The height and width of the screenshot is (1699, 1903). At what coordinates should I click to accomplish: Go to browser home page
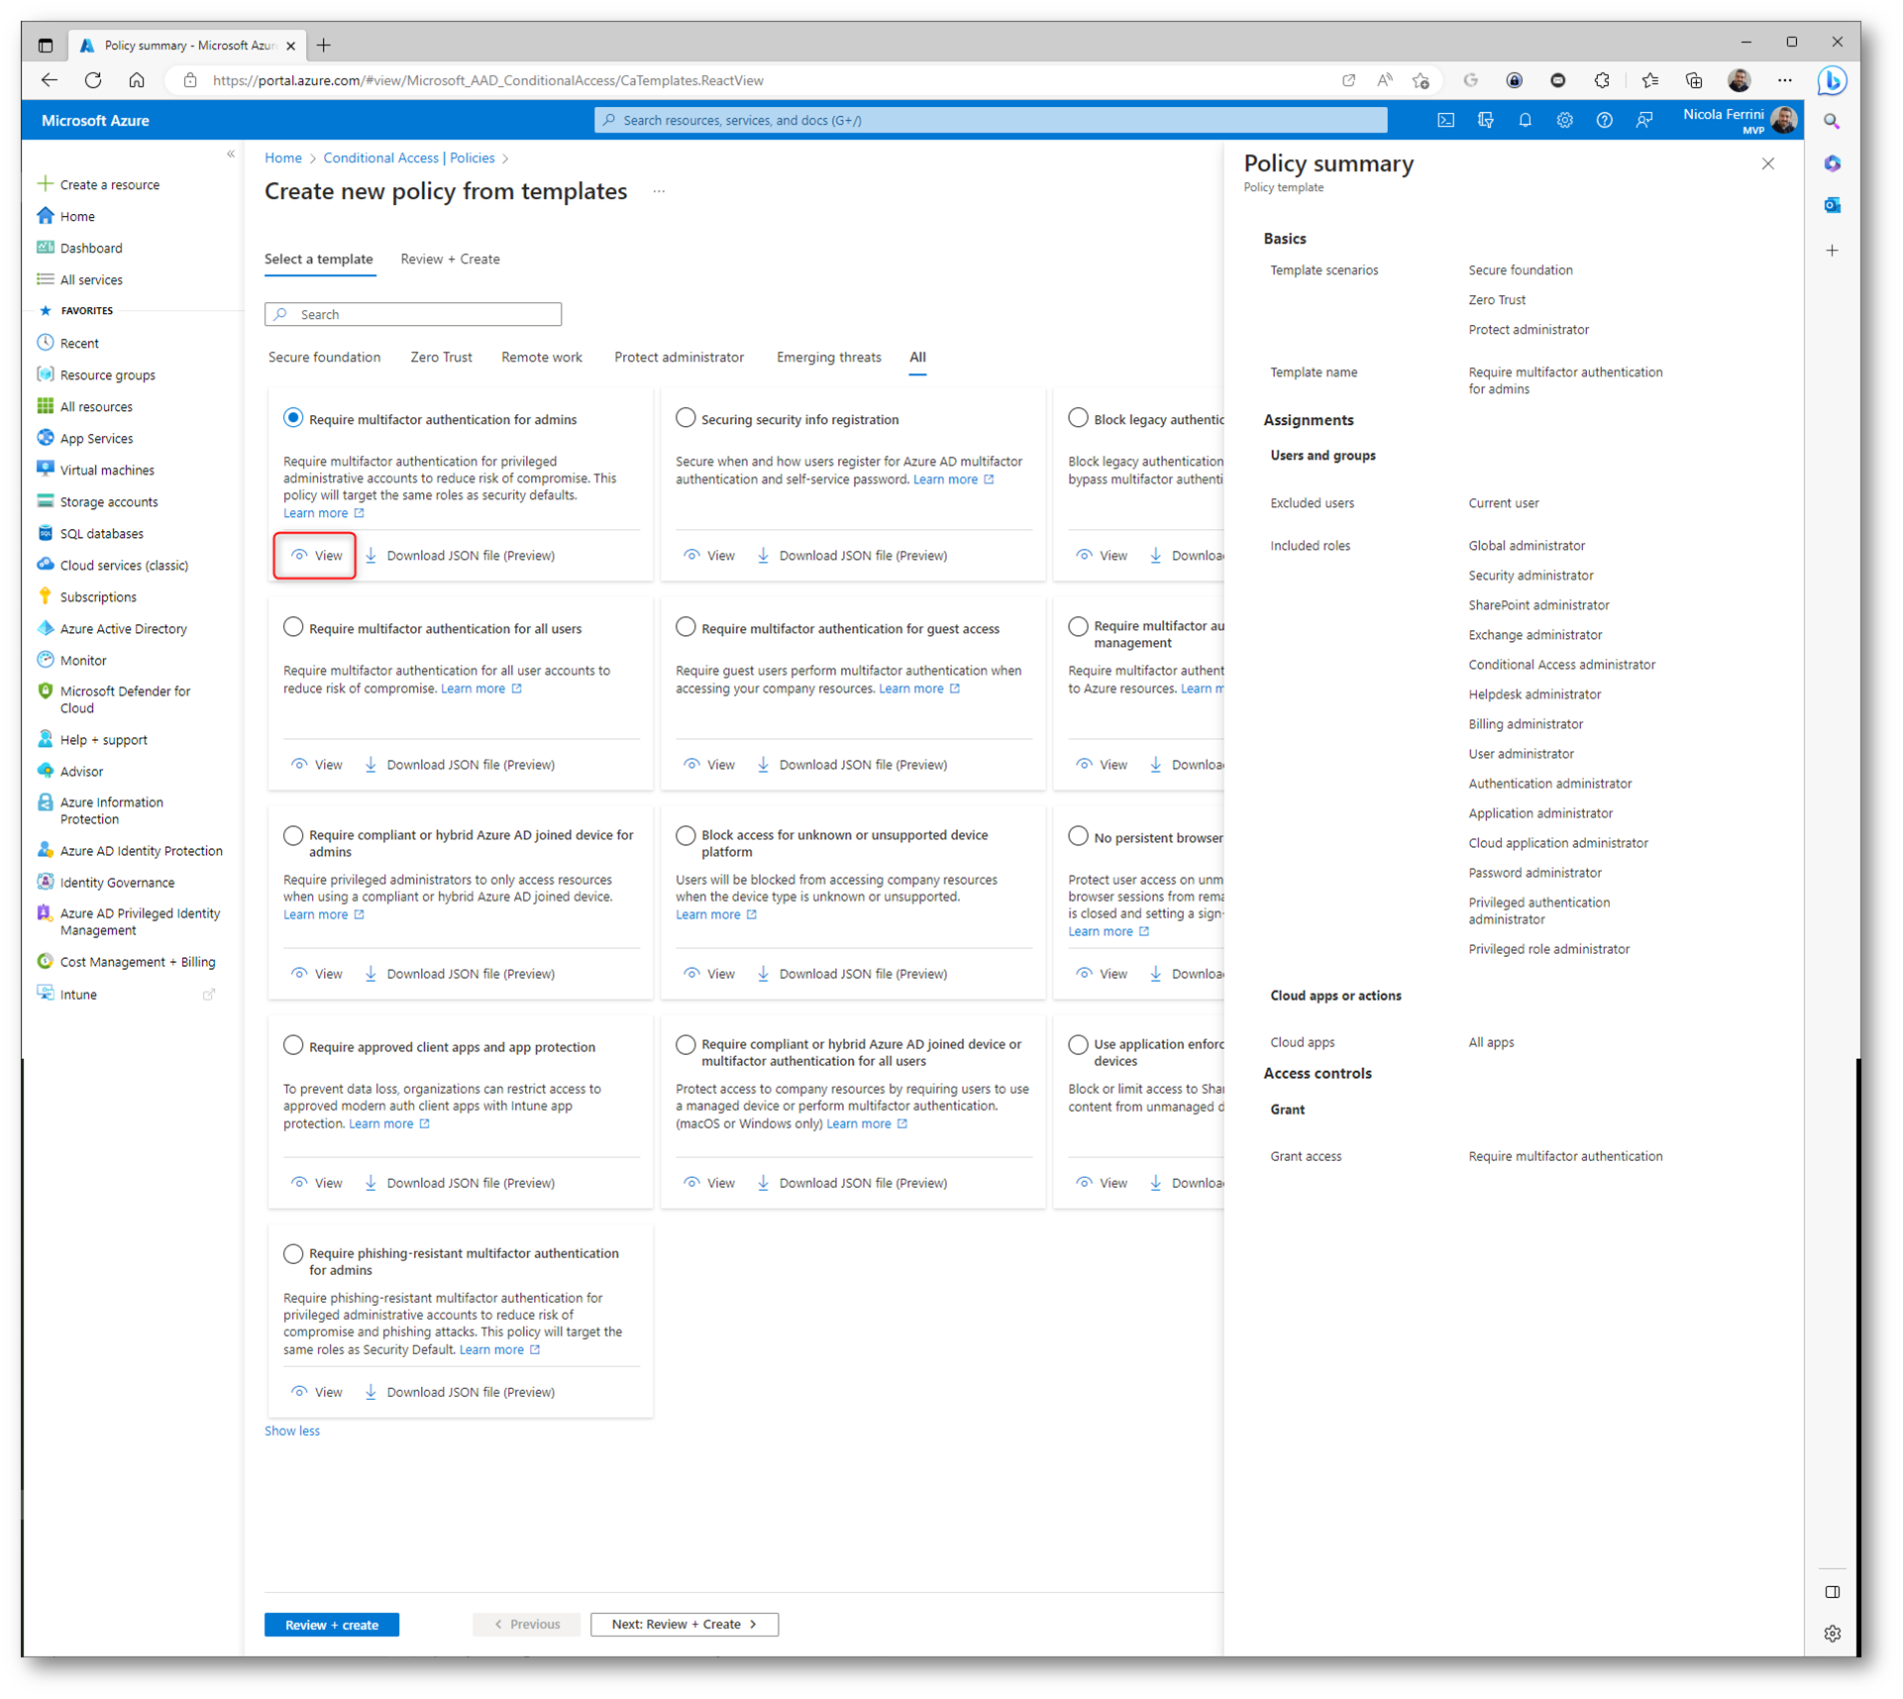(x=137, y=80)
